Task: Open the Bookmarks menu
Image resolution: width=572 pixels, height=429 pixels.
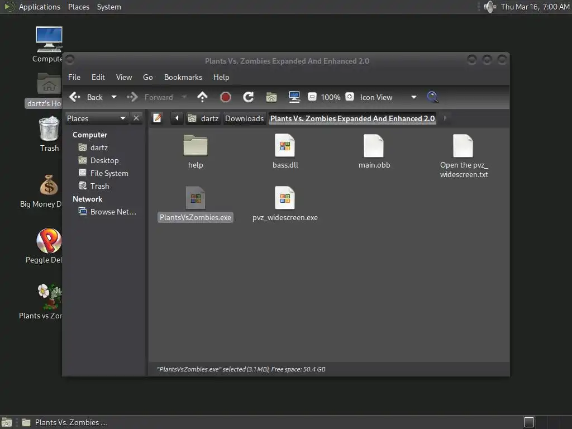Action: pos(183,77)
